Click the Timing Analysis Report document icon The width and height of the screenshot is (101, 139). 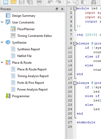point(13,76)
